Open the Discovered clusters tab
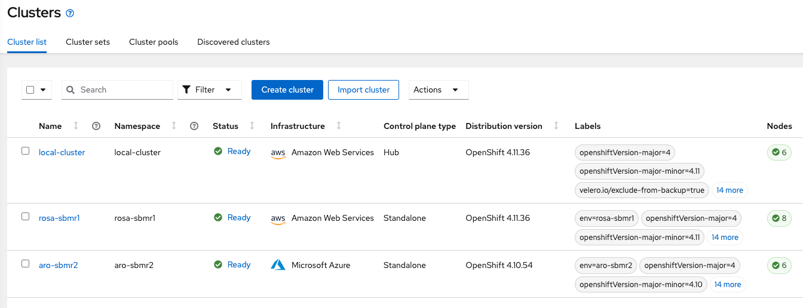Viewport: 803px width, 308px height. click(x=233, y=42)
